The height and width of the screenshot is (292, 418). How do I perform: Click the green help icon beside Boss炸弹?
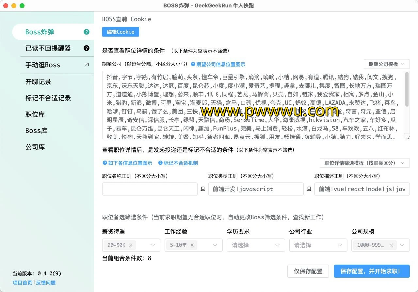[x=87, y=32]
